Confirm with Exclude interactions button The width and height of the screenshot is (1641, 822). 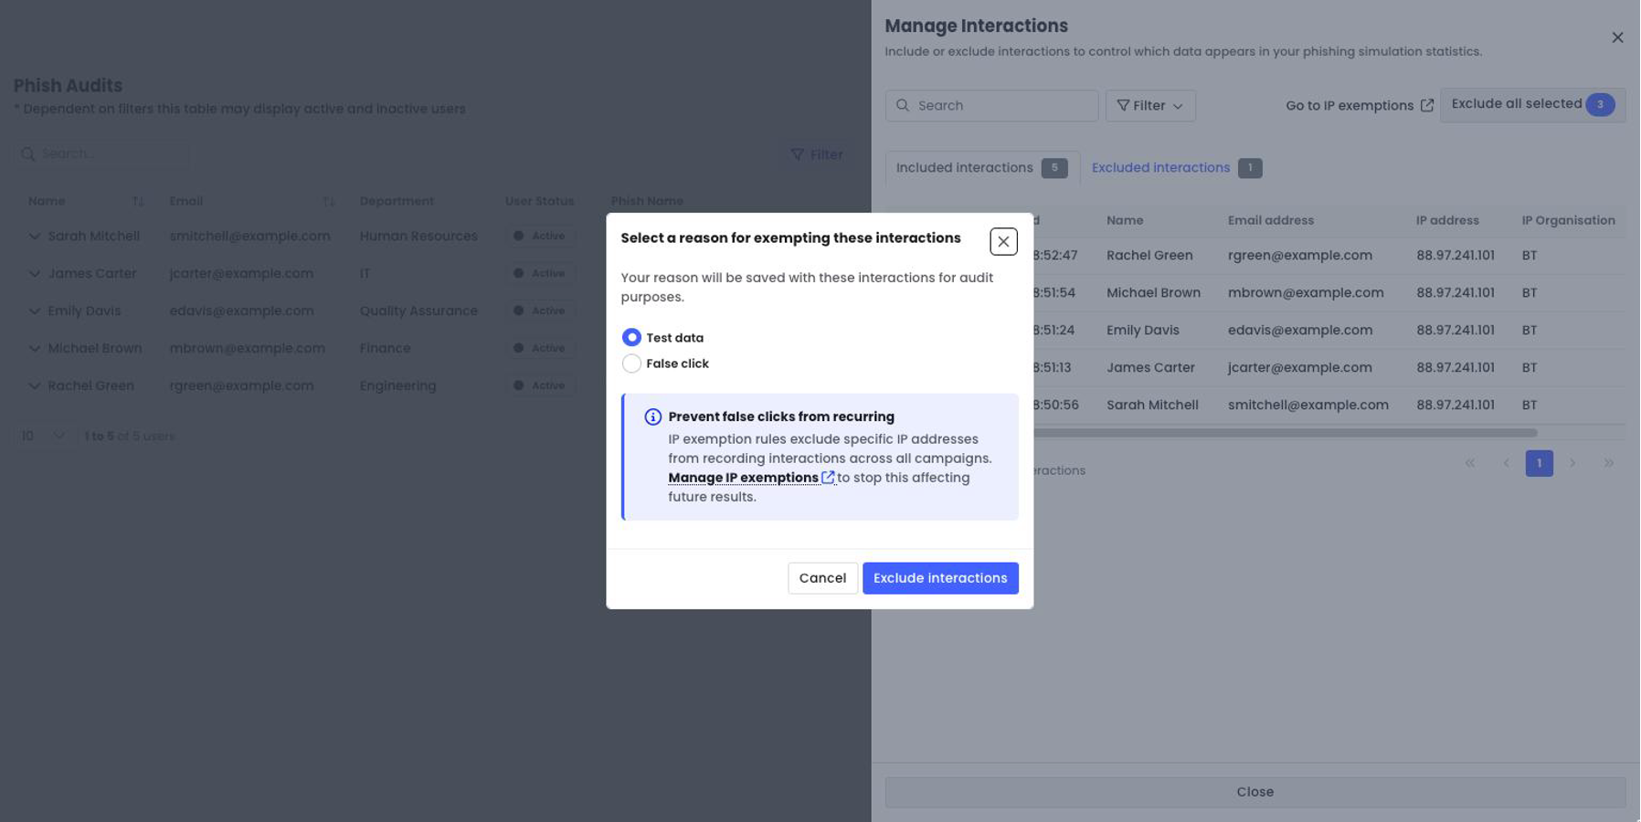pos(940,578)
